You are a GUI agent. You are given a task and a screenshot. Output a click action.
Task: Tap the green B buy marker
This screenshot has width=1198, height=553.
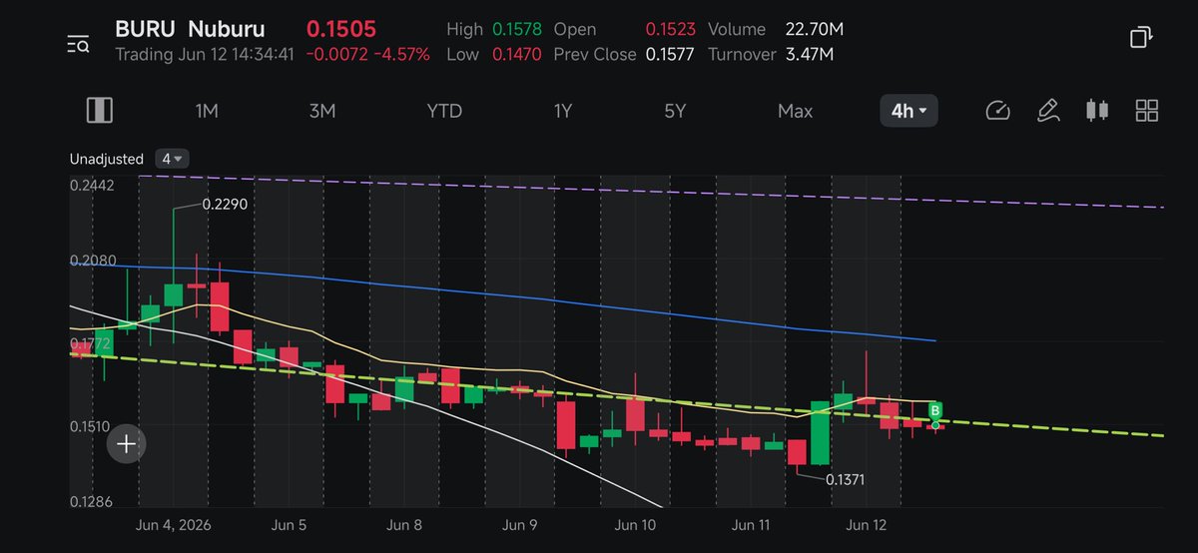coord(935,410)
